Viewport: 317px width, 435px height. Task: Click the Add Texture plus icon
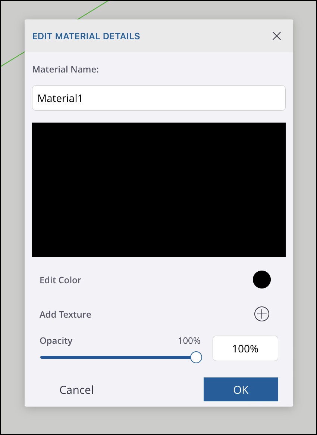262,314
